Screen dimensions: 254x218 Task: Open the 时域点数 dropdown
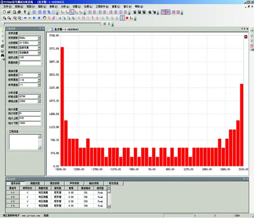click(39, 97)
